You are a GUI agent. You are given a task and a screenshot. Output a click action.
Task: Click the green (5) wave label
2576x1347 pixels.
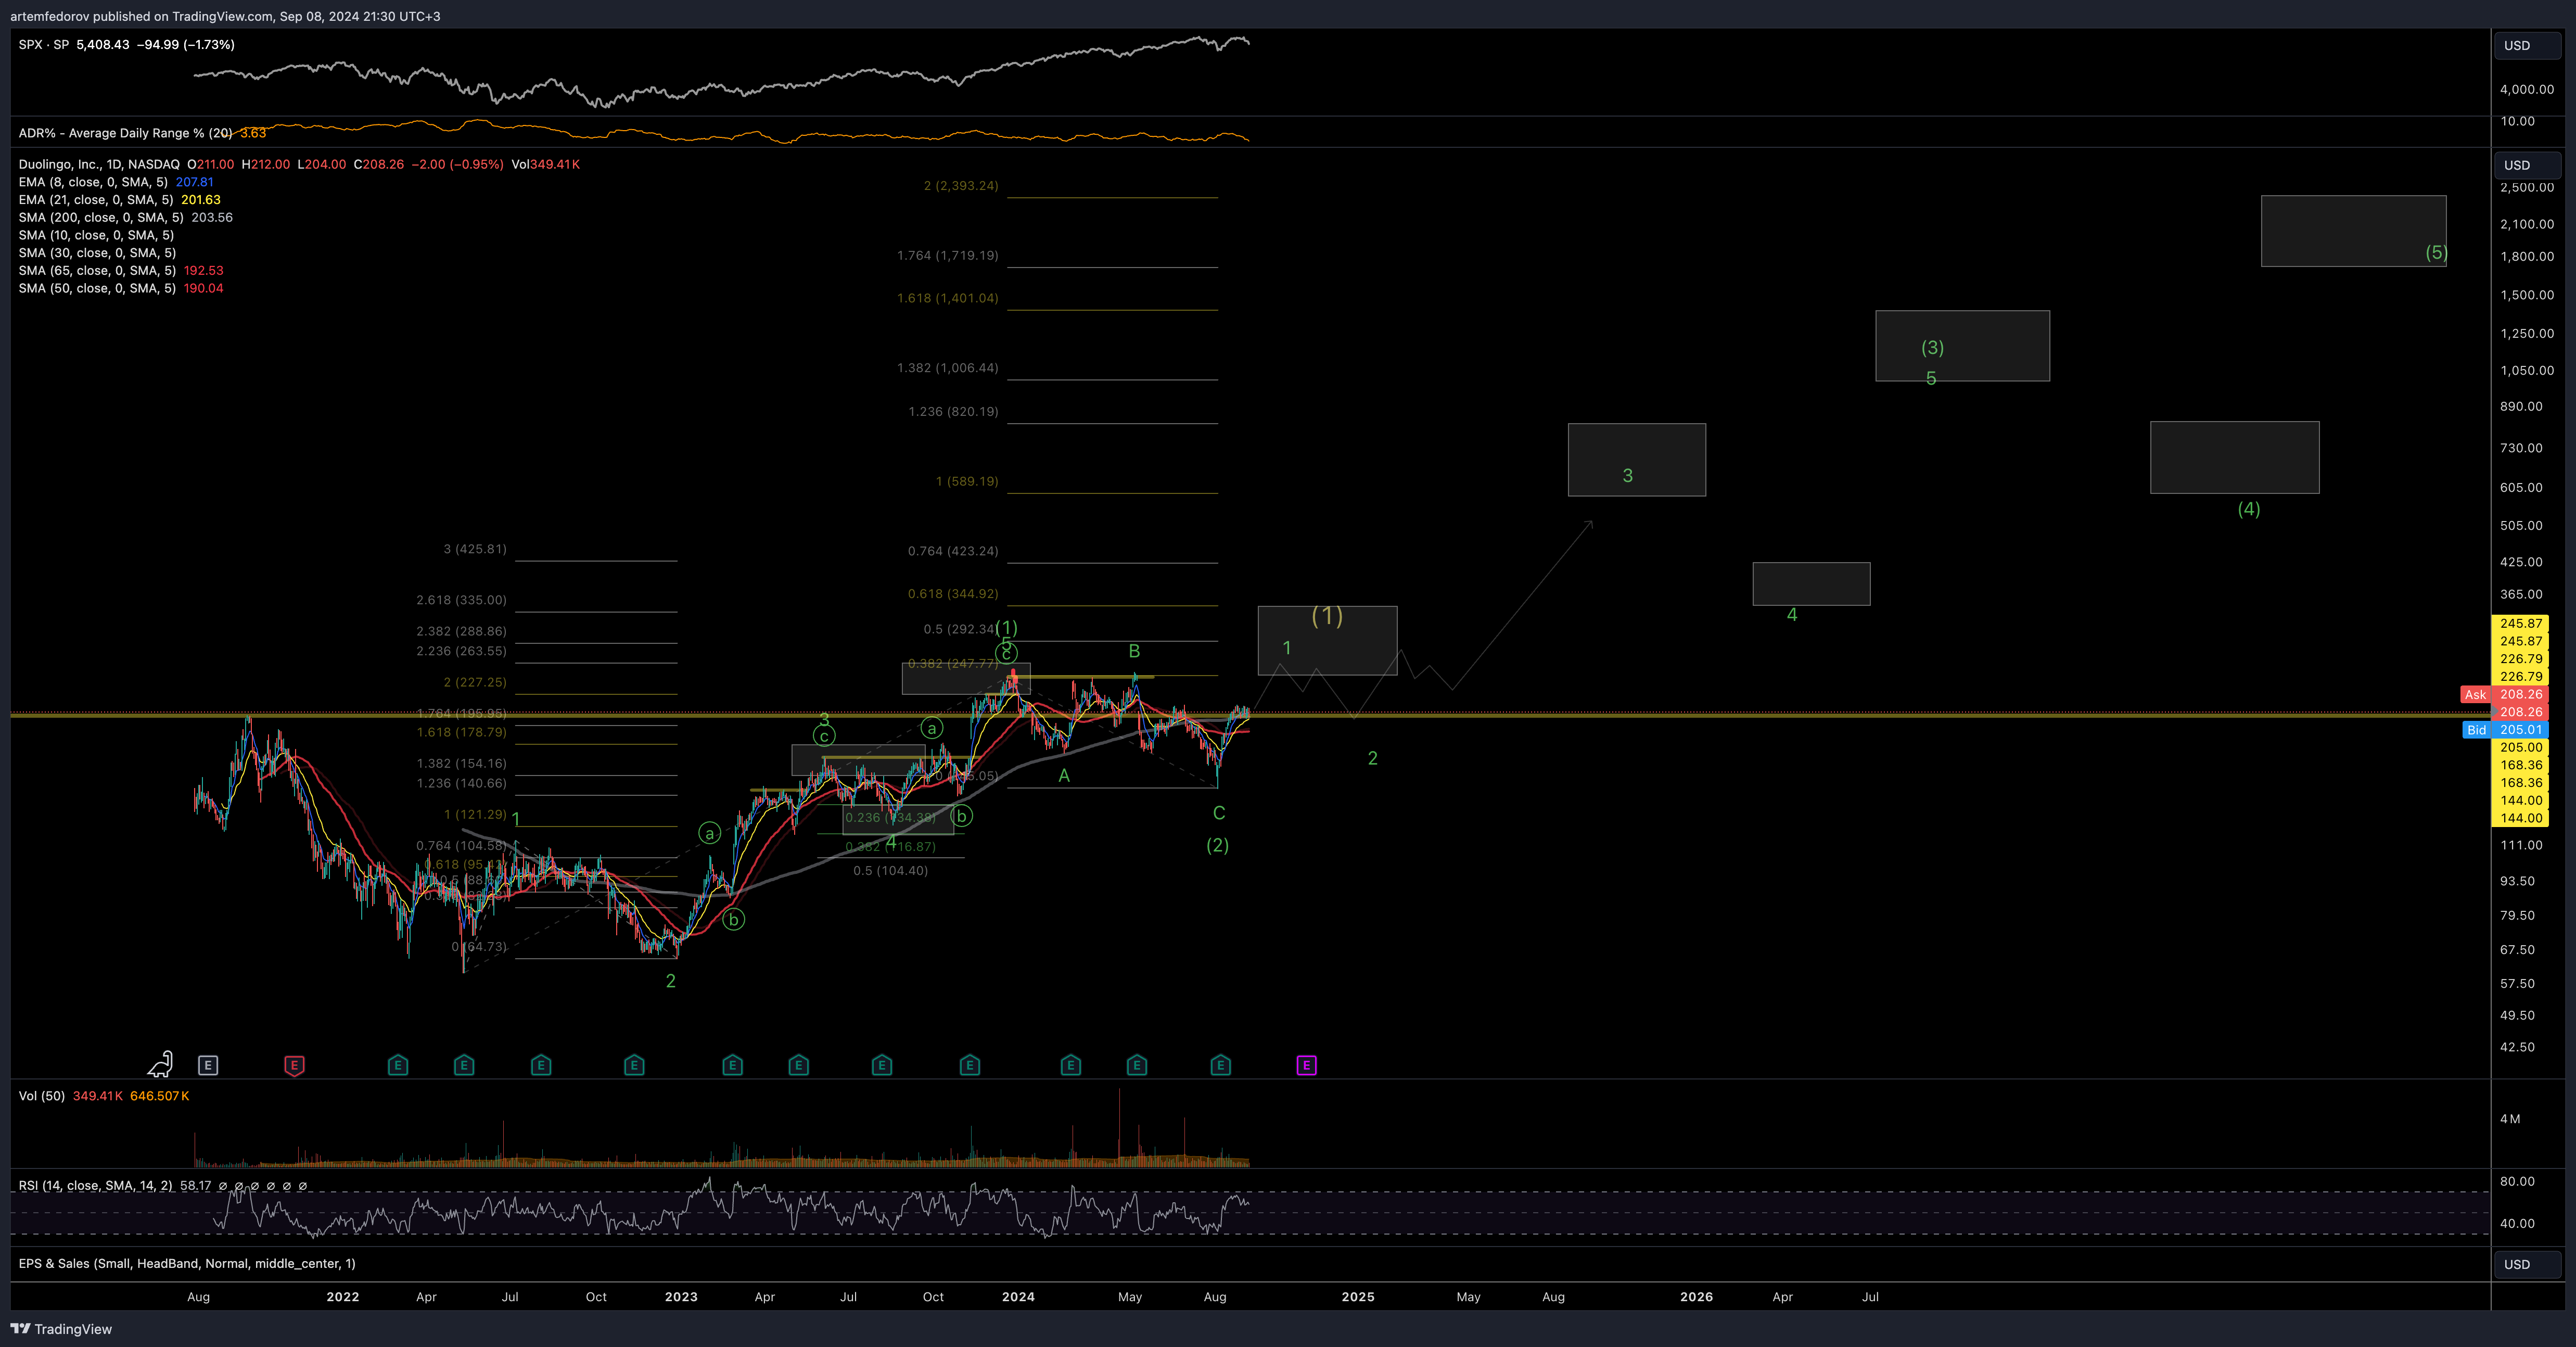click(x=2436, y=253)
